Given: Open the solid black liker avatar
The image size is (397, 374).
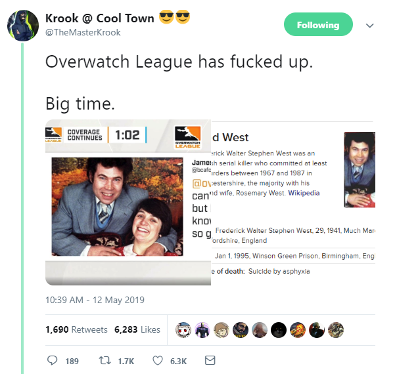Looking at the screenshot, I should pyautogui.click(x=279, y=330).
